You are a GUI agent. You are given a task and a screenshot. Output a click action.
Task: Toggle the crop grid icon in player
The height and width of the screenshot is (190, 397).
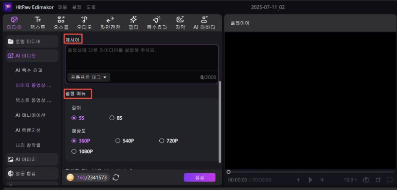click(x=378, y=180)
